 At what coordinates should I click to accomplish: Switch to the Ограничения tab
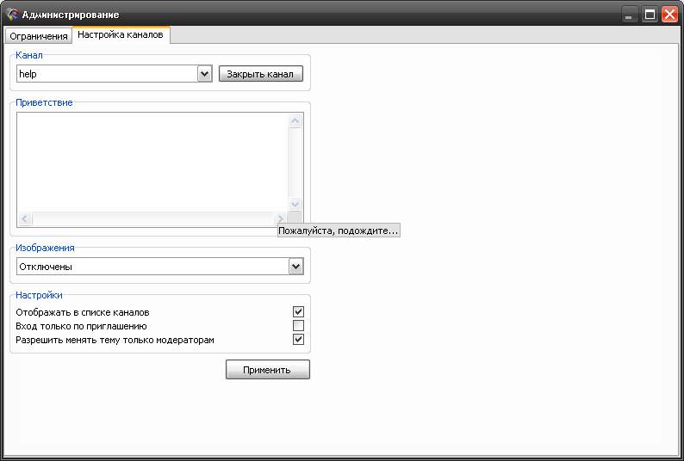[x=38, y=36]
